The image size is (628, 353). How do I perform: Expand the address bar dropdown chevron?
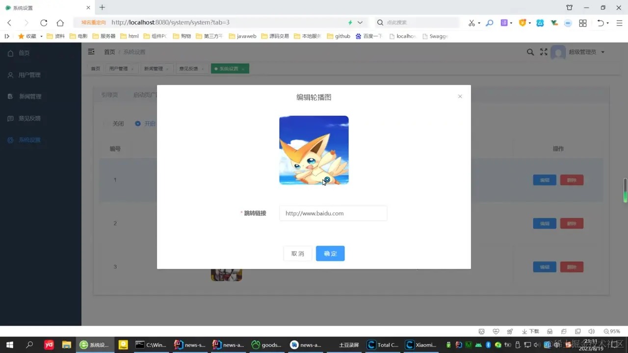click(360, 23)
